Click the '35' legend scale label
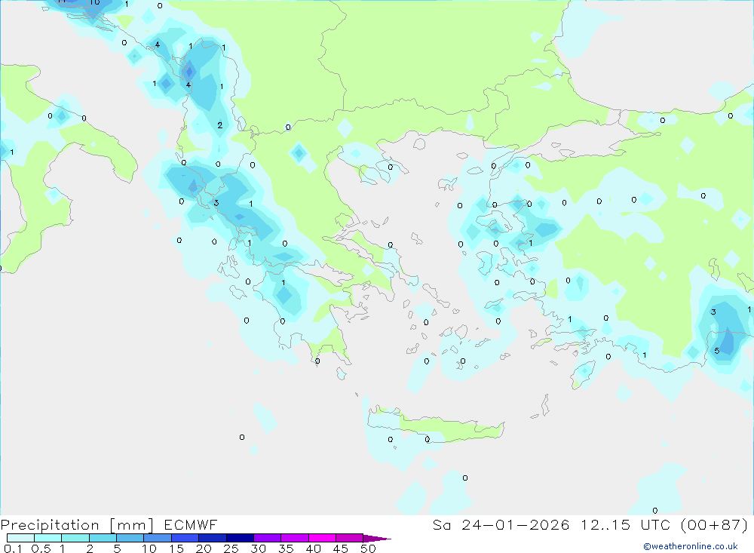The image size is (754, 553). point(286,548)
